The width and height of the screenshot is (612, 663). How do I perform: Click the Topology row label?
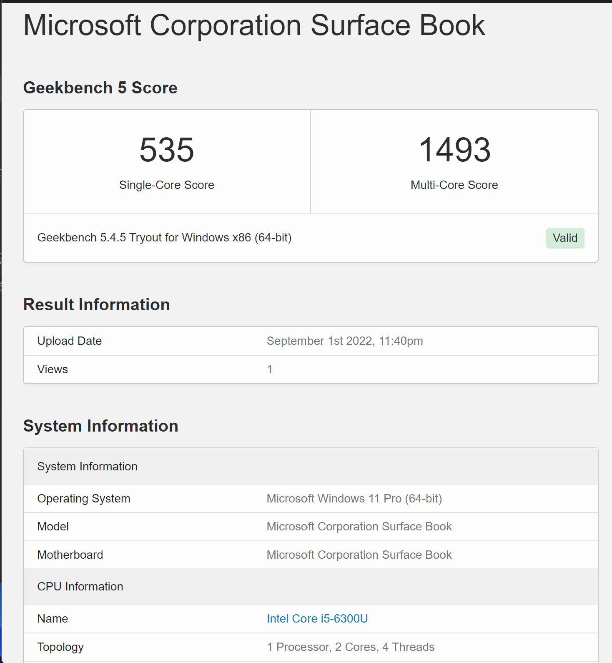click(60, 647)
